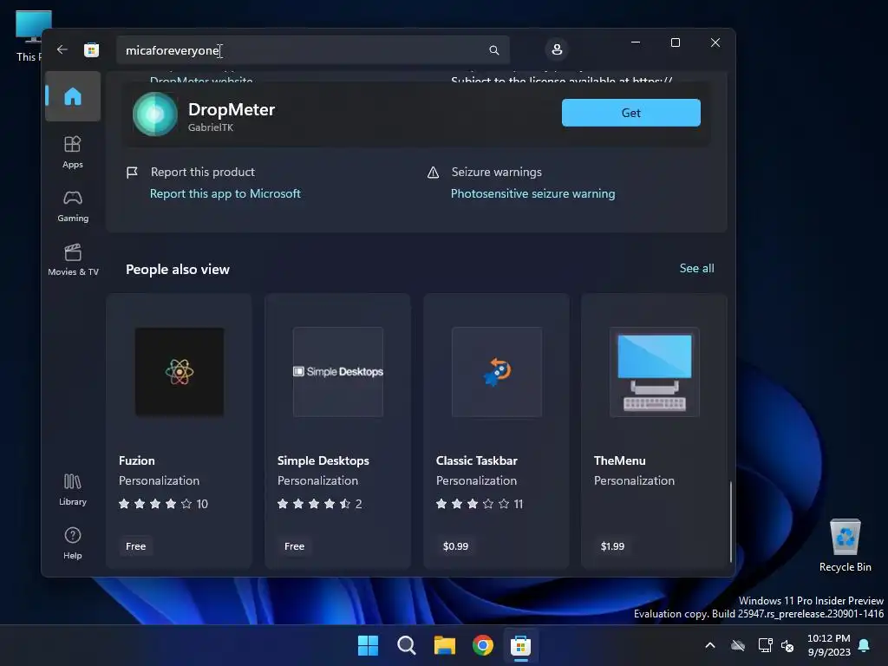888x666 pixels.
Task: Click the Simple Desktops app title
Action: tap(323, 460)
